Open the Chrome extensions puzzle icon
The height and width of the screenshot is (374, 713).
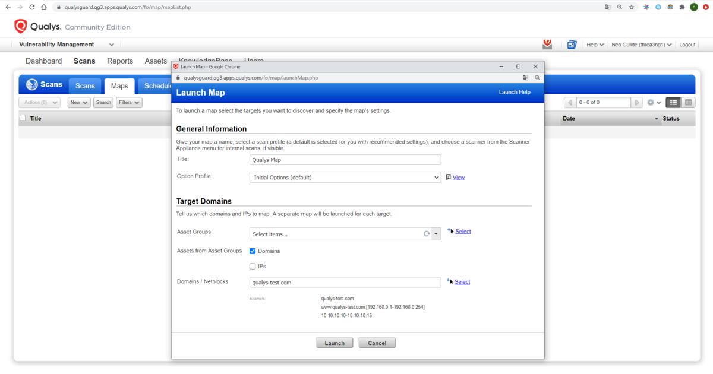(682, 7)
